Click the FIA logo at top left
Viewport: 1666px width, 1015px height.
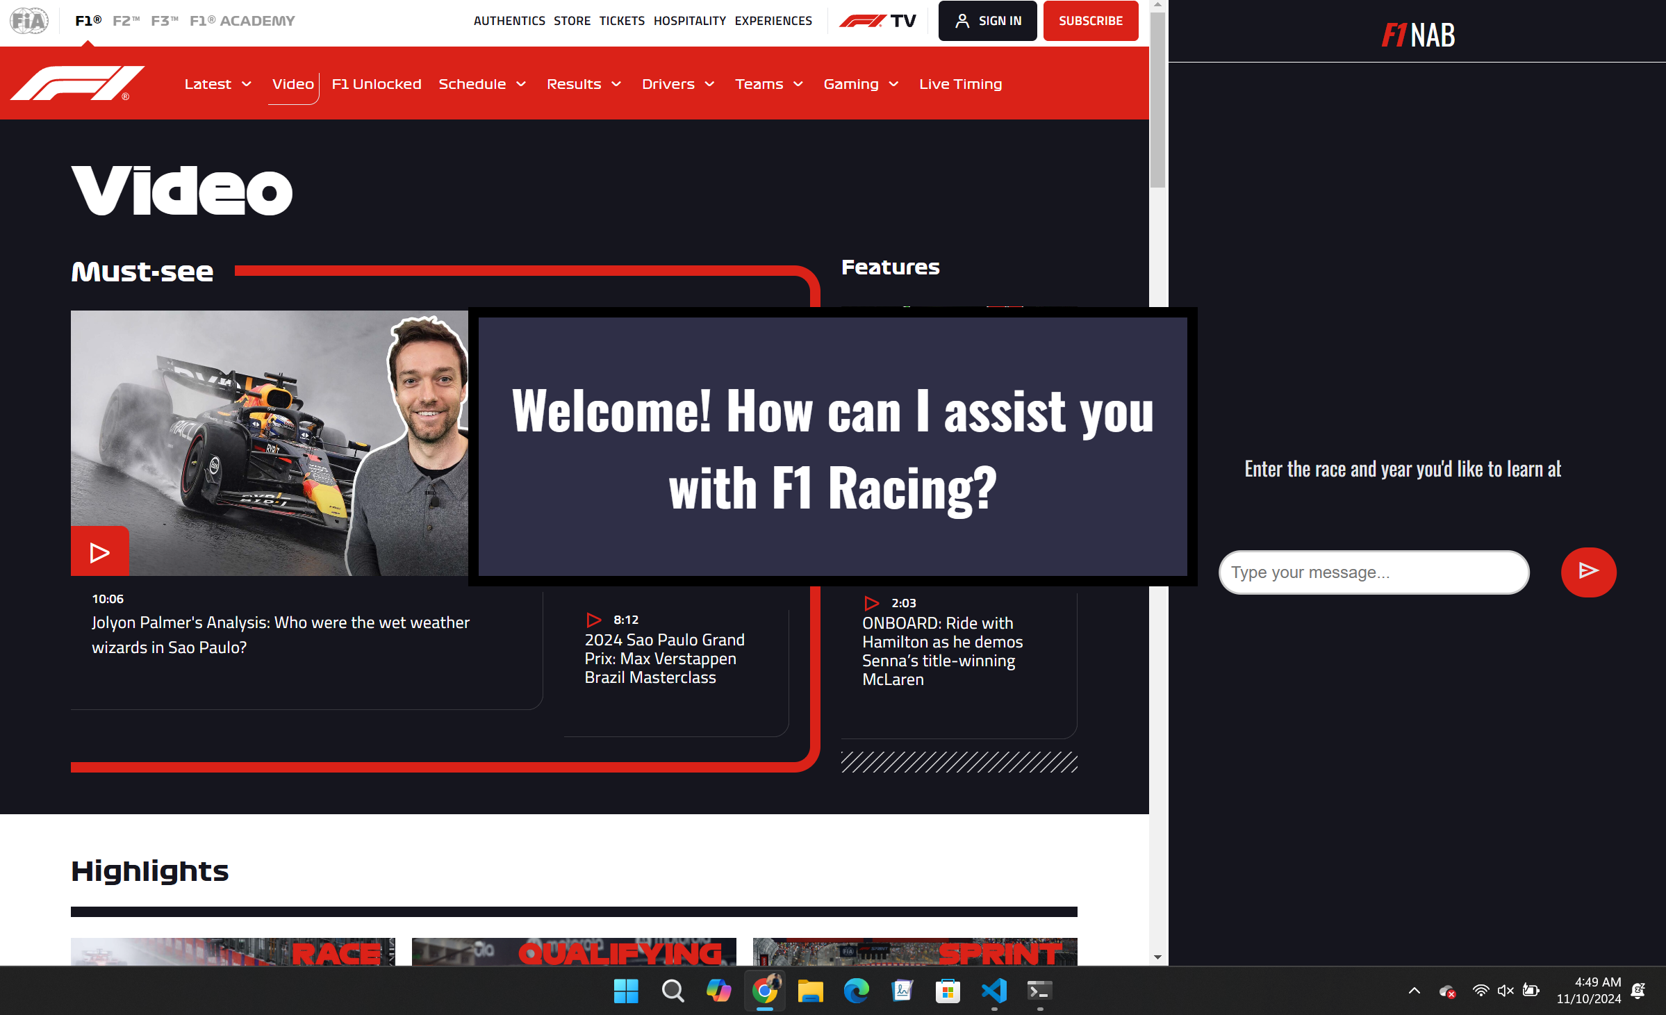[28, 21]
